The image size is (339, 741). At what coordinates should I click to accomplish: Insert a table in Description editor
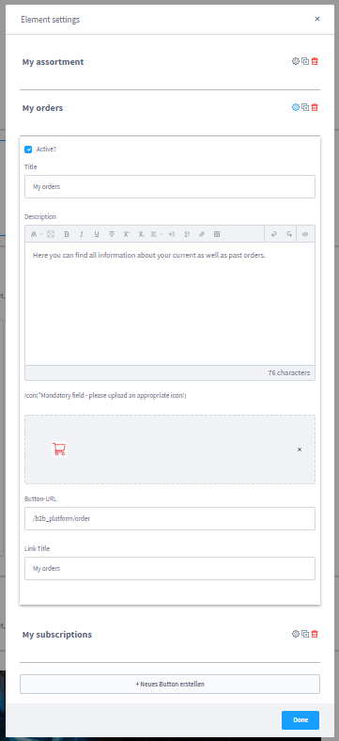pyautogui.click(x=217, y=234)
